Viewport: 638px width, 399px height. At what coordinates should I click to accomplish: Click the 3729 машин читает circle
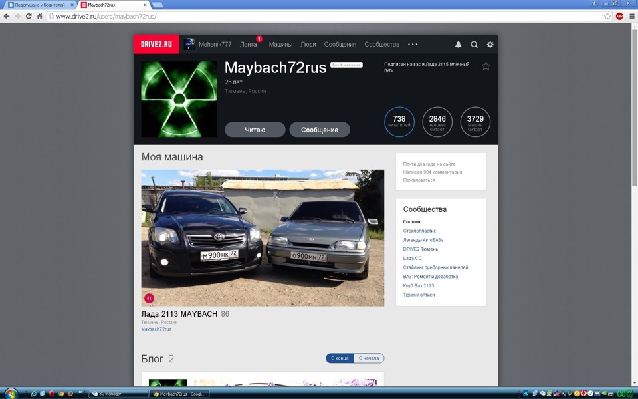pyautogui.click(x=475, y=122)
